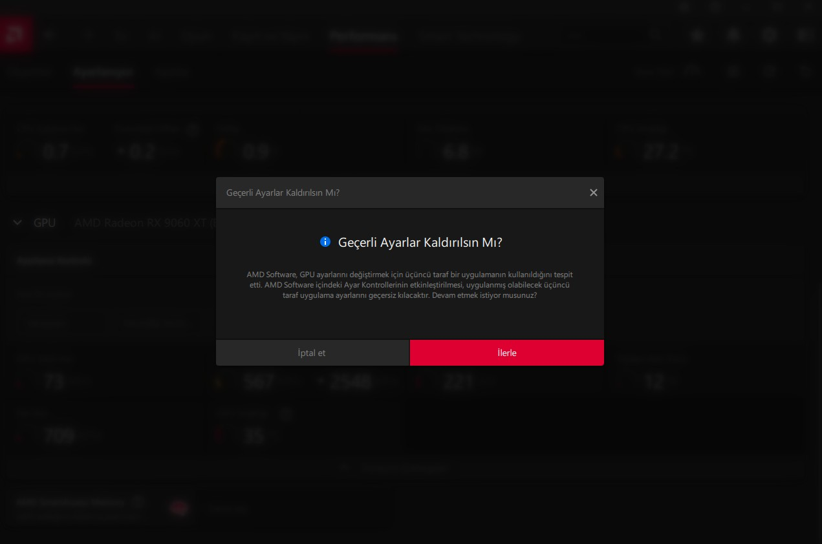Confirm with the red İlerle button

(507, 353)
